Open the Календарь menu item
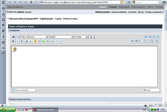167x112 pixels. point(124,7)
